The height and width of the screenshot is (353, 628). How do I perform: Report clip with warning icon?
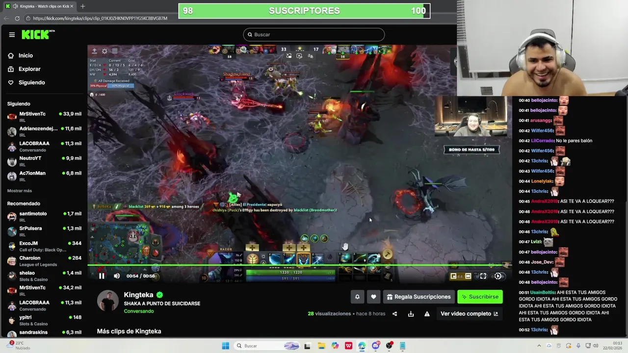pyautogui.click(x=427, y=314)
